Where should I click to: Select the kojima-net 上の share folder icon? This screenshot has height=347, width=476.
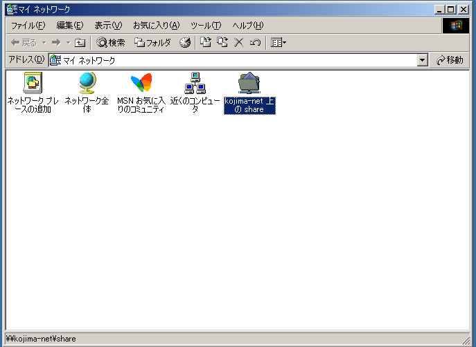(x=249, y=83)
